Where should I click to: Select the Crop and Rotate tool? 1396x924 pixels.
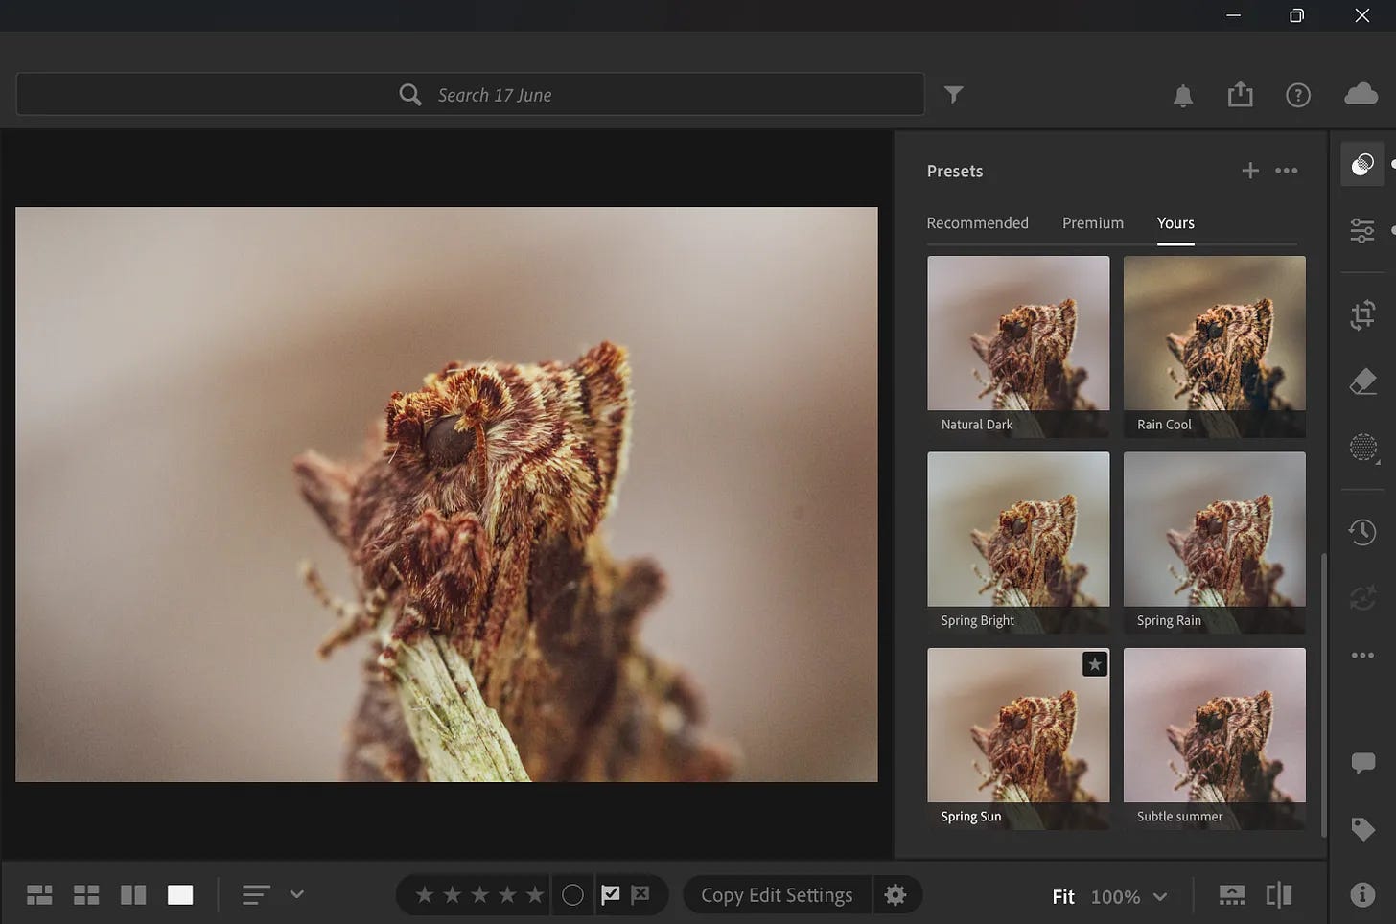pos(1361,315)
